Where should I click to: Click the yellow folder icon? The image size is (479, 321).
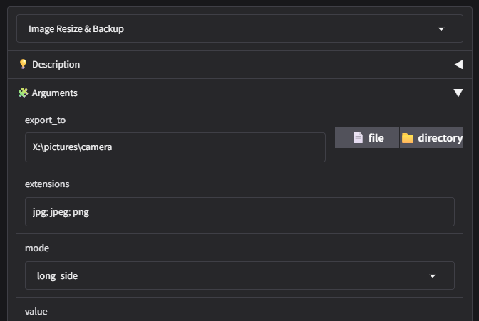(408, 138)
